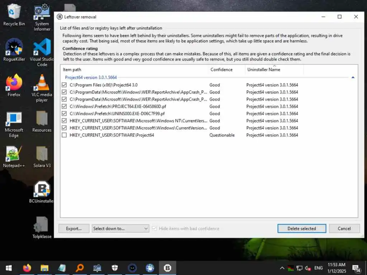
Task: Check the HKEY_CURRENT_USER\SOFTWARE\Project64 item
Action: coord(64,135)
